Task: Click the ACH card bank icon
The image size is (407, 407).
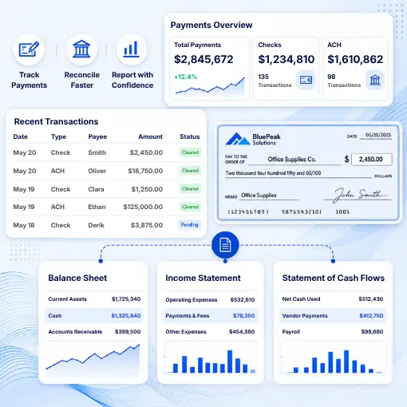Action: point(375,80)
